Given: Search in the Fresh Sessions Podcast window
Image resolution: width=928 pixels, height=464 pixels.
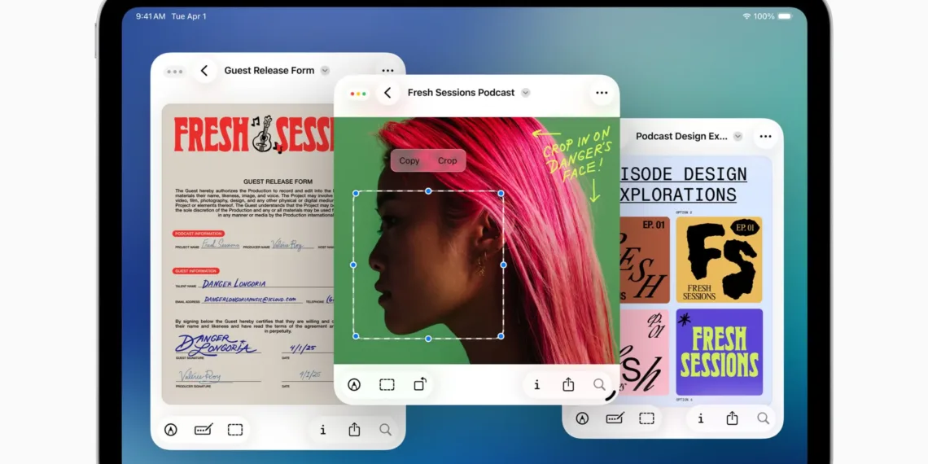Looking at the screenshot, I should (599, 385).
